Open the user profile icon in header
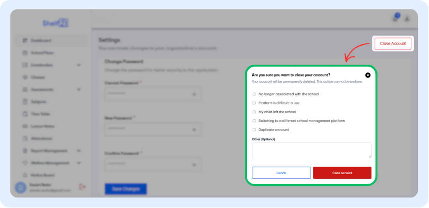Viewport: 429px width, 208px height. [407, 19]
